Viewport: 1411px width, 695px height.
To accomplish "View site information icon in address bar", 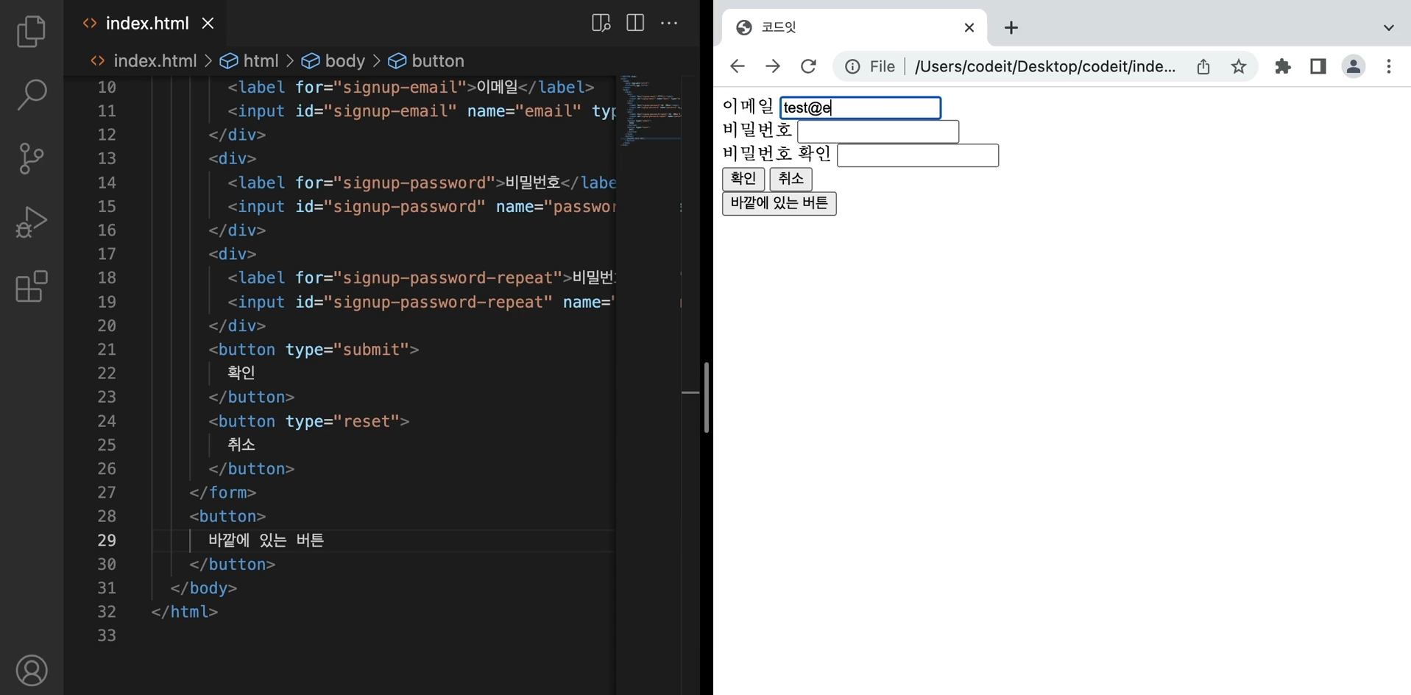I will [x=852, y=67].
